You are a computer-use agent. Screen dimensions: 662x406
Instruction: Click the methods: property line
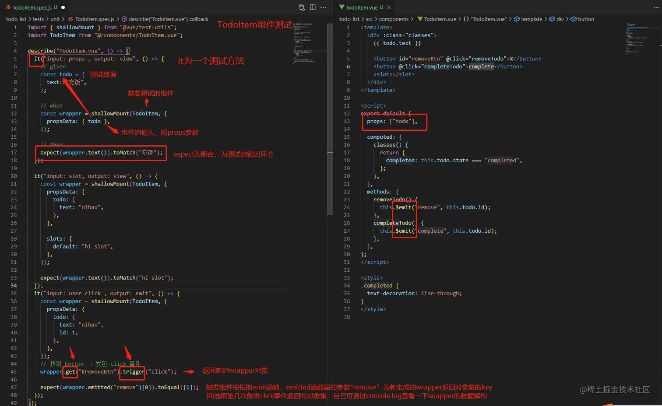point(383,192)
